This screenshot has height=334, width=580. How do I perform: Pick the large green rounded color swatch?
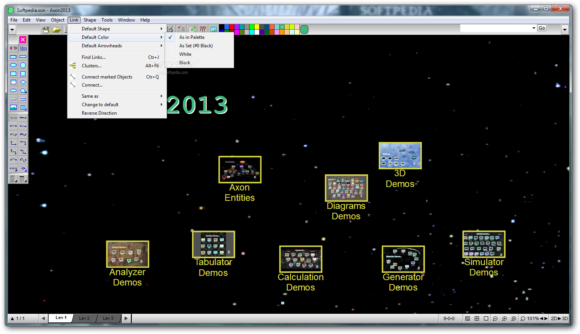coord(304,30)
